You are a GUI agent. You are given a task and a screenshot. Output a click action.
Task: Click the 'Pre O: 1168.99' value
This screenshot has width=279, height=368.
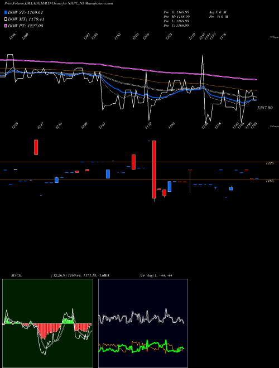click(x=176, y=12)
